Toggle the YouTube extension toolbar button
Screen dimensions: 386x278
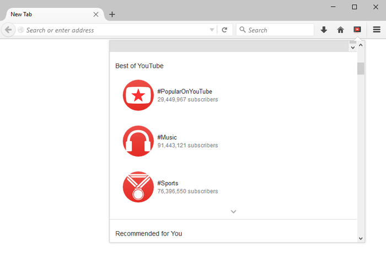point(357,30)
